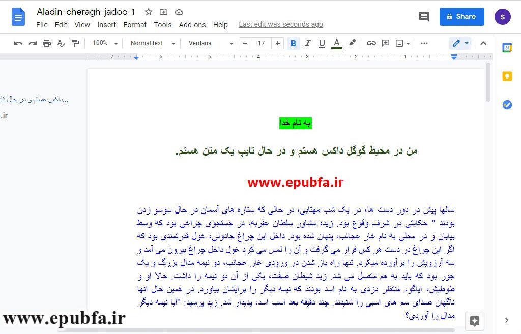521x334 pixels.
Task: Open the Tools menu
Action: click(162, 25)
